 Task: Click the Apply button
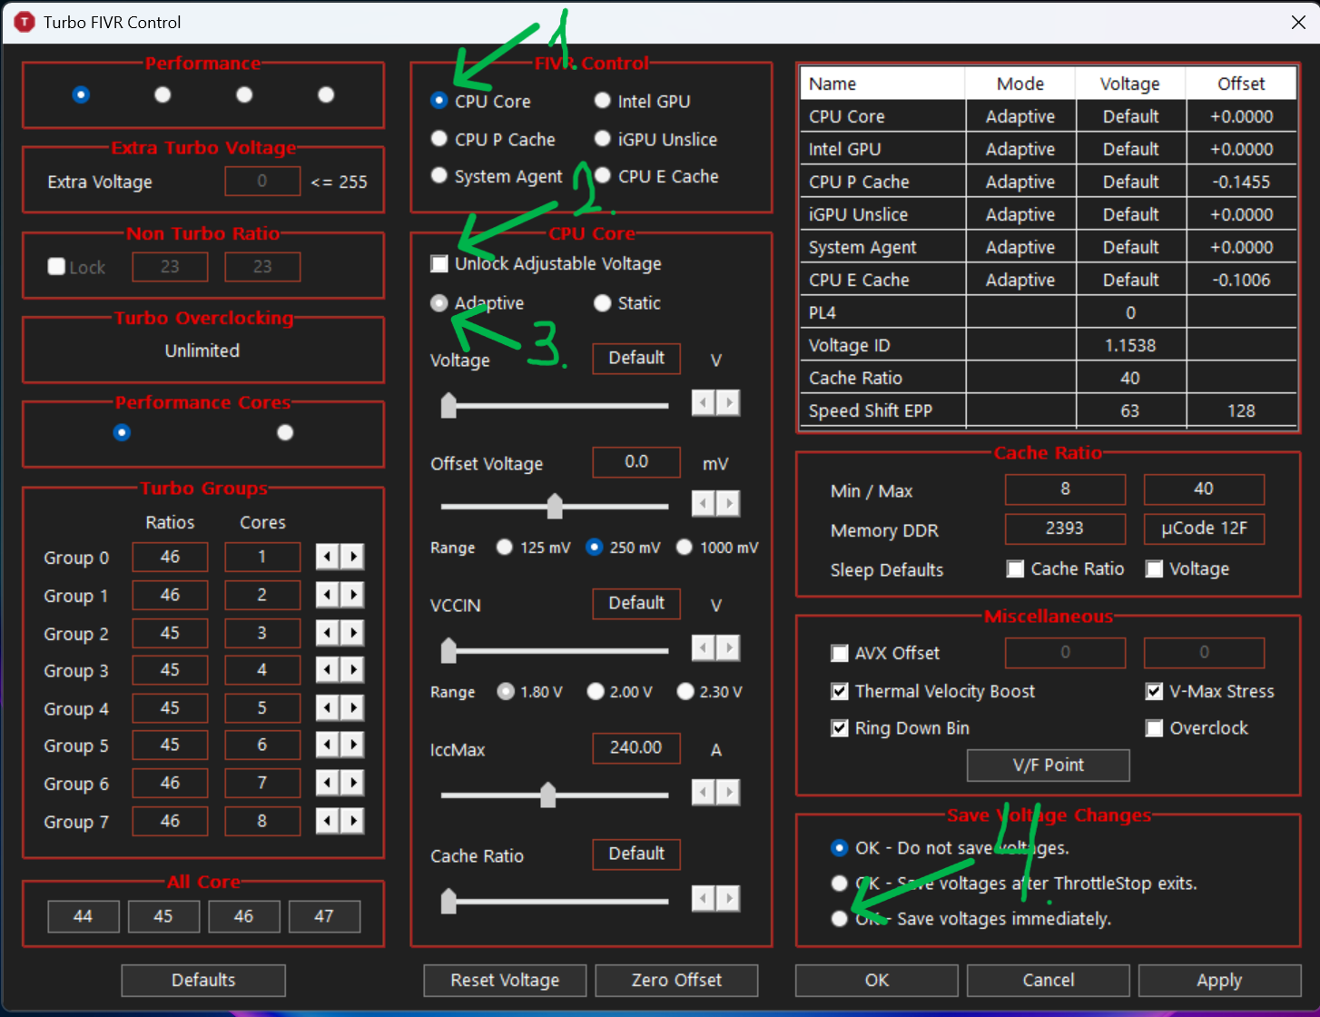tap(1219, 981)
